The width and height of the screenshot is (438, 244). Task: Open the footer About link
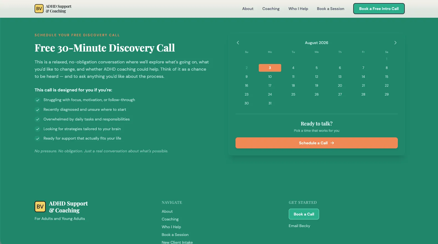click(x=167, y=211)
